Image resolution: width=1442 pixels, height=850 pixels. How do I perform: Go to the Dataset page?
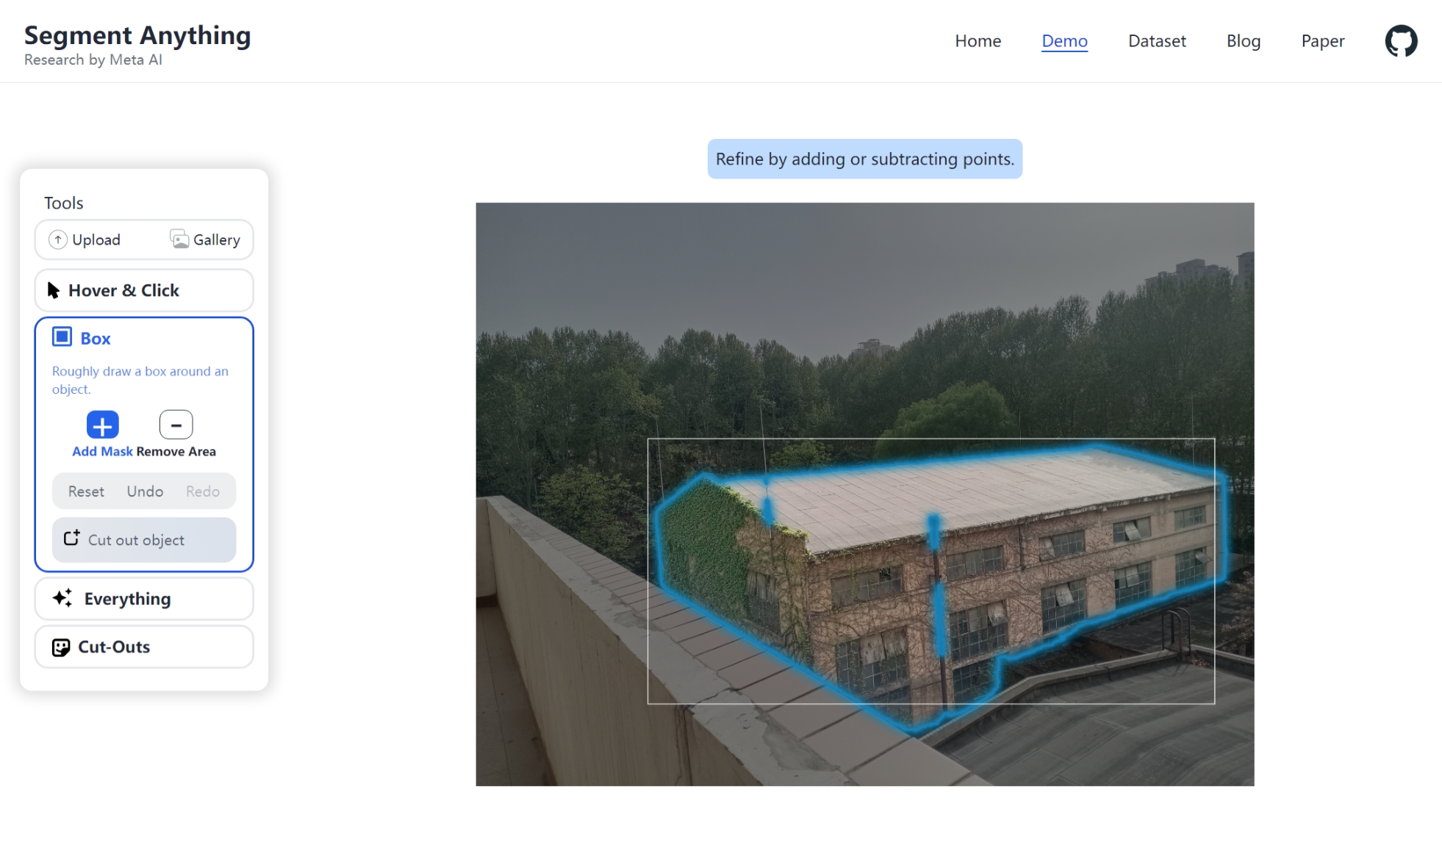click(1156, 41)
